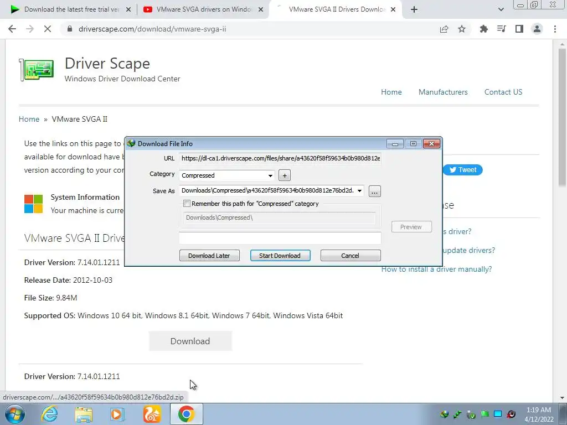Open 'How to install a driver manually?' link

[436, 269]
